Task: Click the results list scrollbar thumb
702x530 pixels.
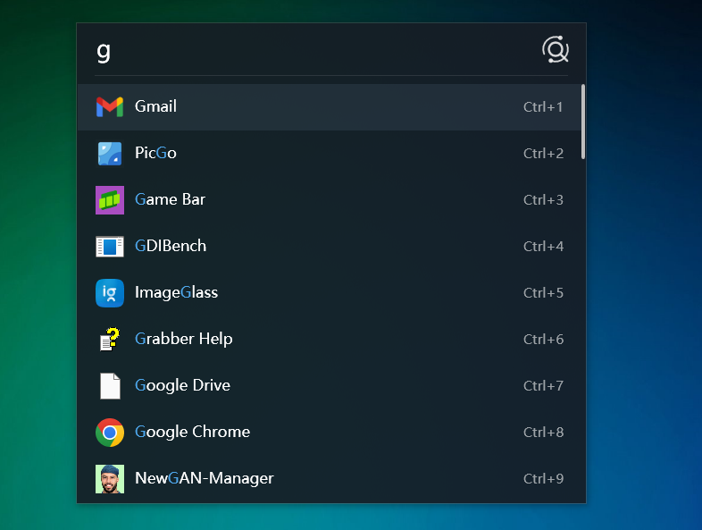Action: point(583,122)
